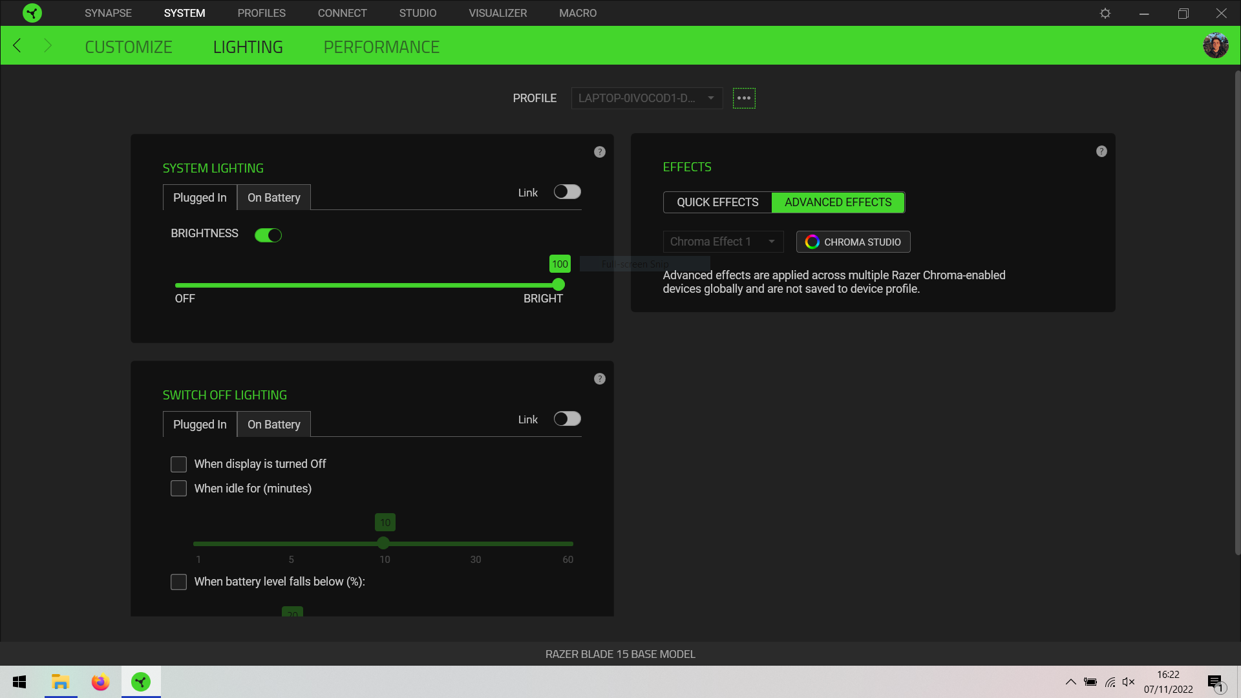The height and width of the screenshot is (698, 1241).
Task: Open the Chroma Effect 1 dropdown
Action: tap(723, 241)
